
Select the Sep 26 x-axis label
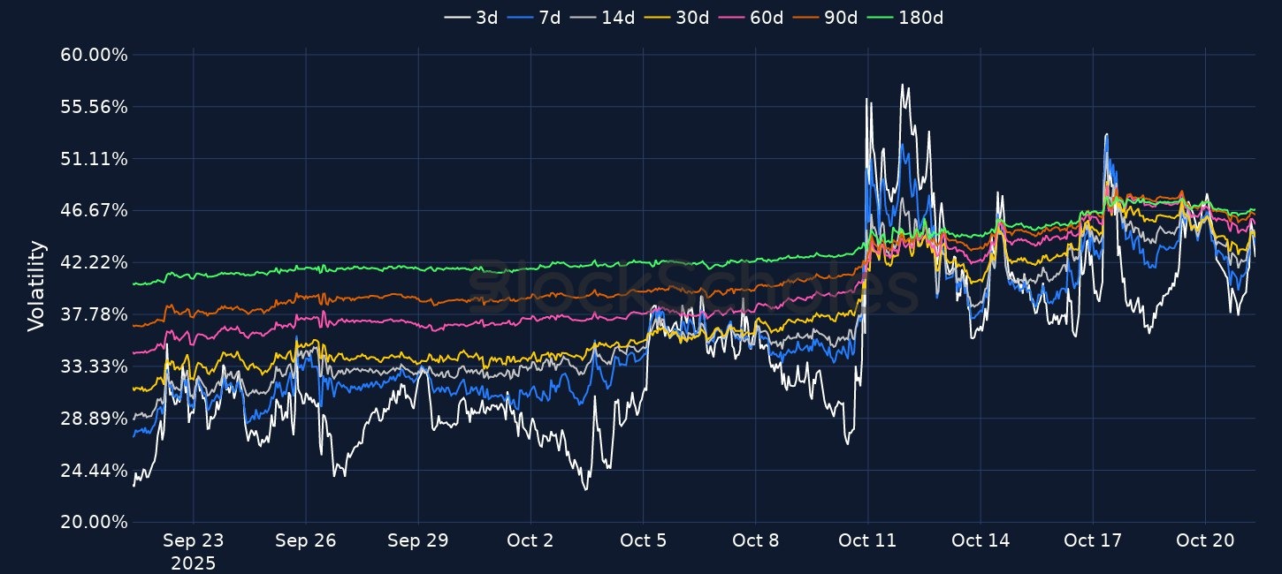pos(305,541)
